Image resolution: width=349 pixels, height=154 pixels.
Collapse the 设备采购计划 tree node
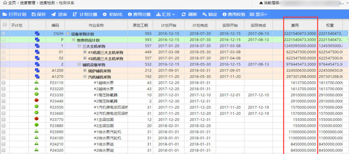tap(68, 34)
